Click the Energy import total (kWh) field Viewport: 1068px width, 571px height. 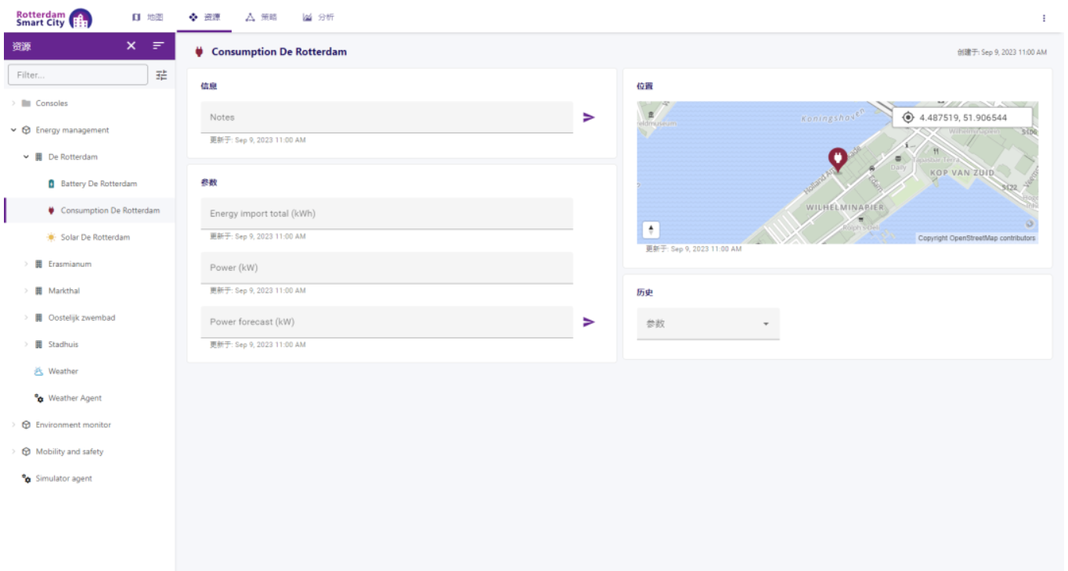coord(386,214)
